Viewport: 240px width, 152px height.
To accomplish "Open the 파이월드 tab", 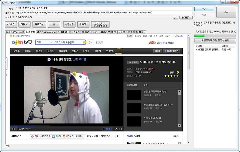I will 86,32.
